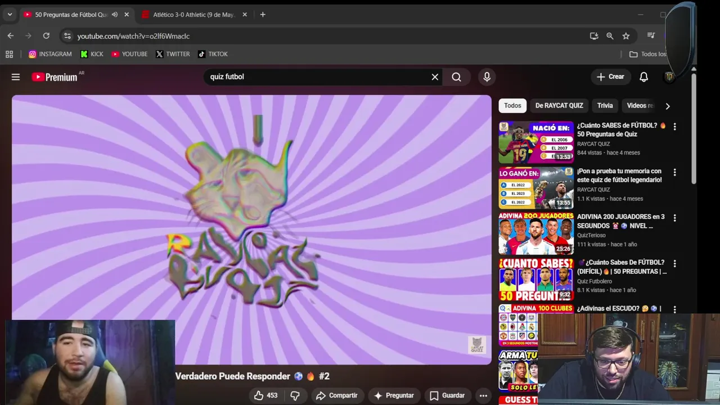Screen dimensions: 720x405
Task: Open INSTAGRAM bookmark
Action: tap(50, 54)
